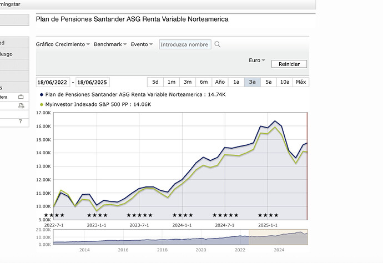Viewport: 383px width, 263px height.
Task: Open the Euro currency dropdown
Action: coord(257,60)
